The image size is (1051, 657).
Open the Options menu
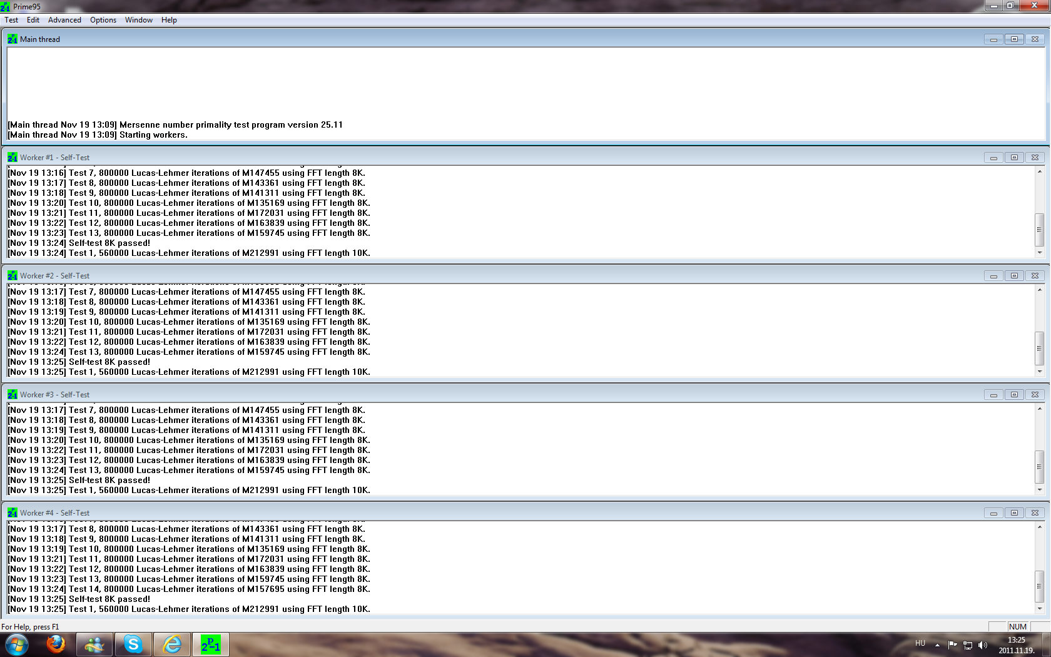point(103,20)
